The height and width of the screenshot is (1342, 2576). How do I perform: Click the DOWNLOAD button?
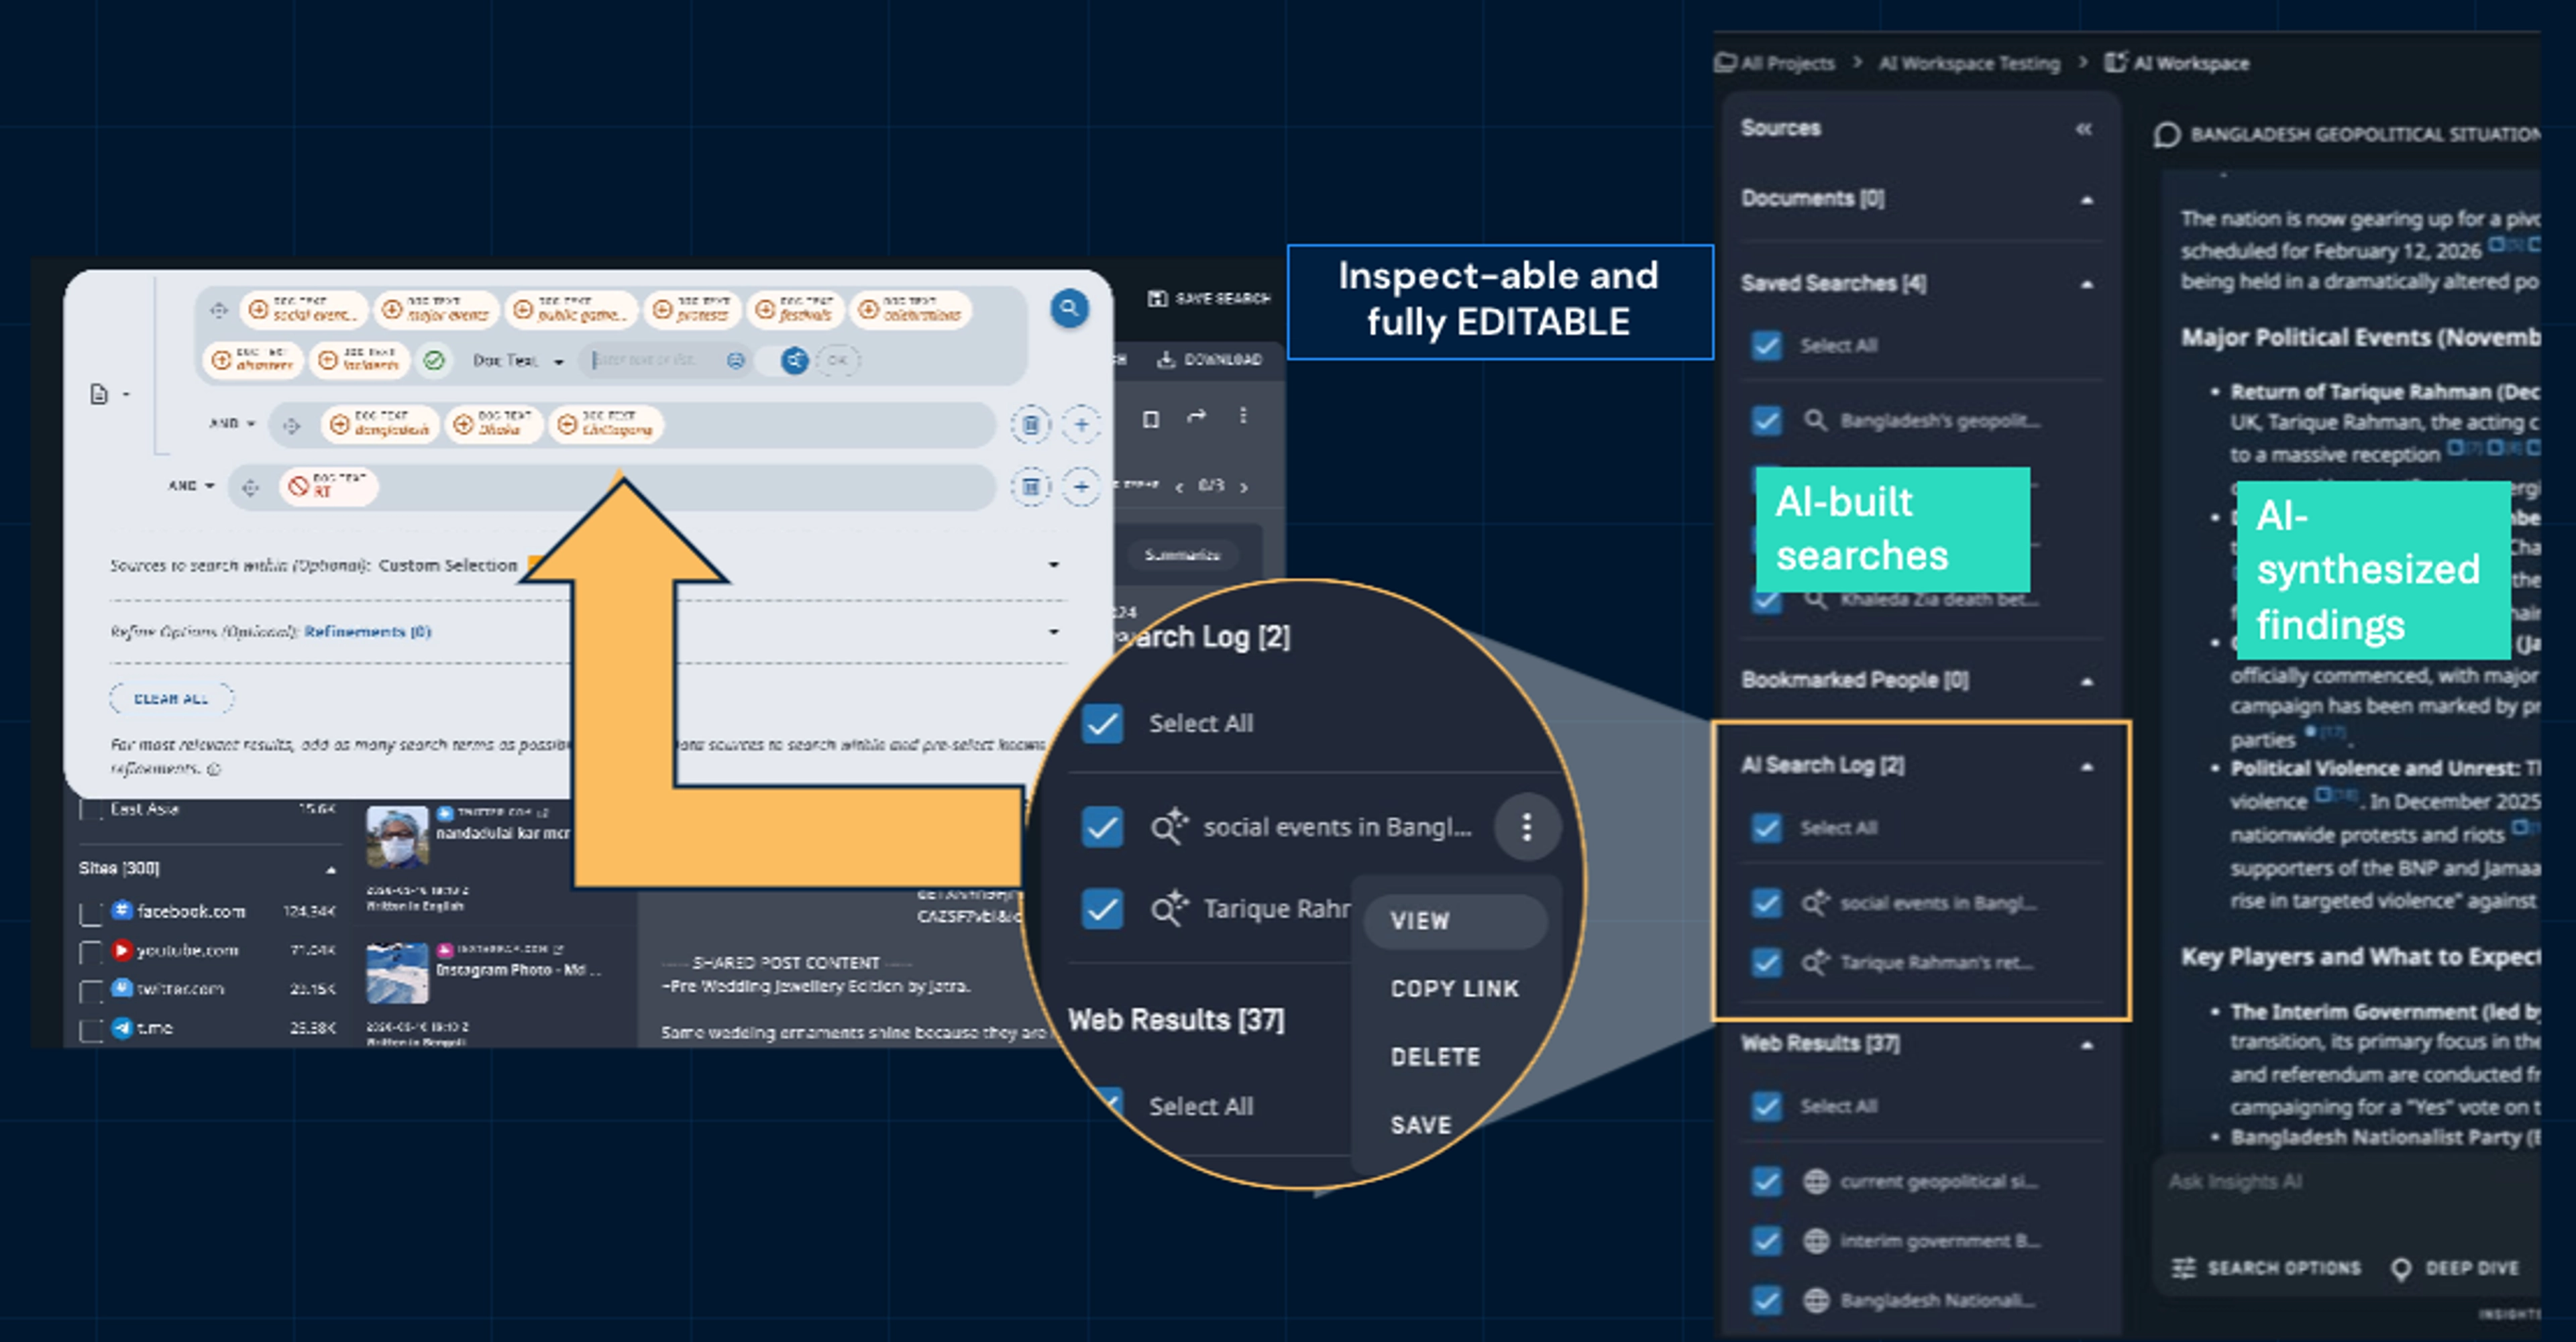tap(1210, 360)
